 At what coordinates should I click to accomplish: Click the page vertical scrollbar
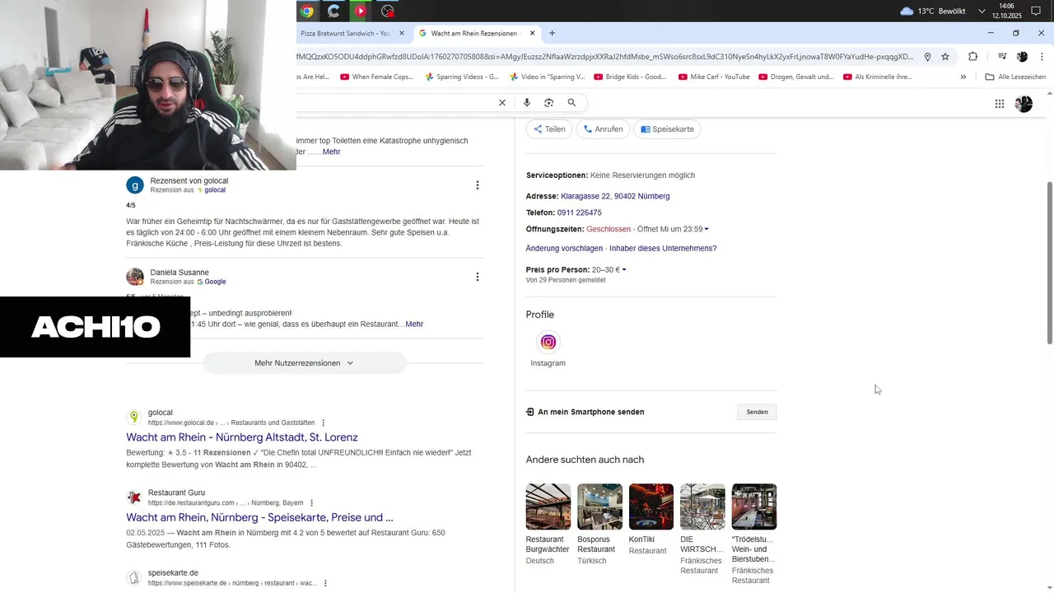(x=1049, y=262)
